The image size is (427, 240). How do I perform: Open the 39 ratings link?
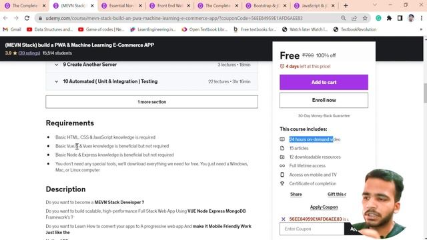(x=29, y=53)
